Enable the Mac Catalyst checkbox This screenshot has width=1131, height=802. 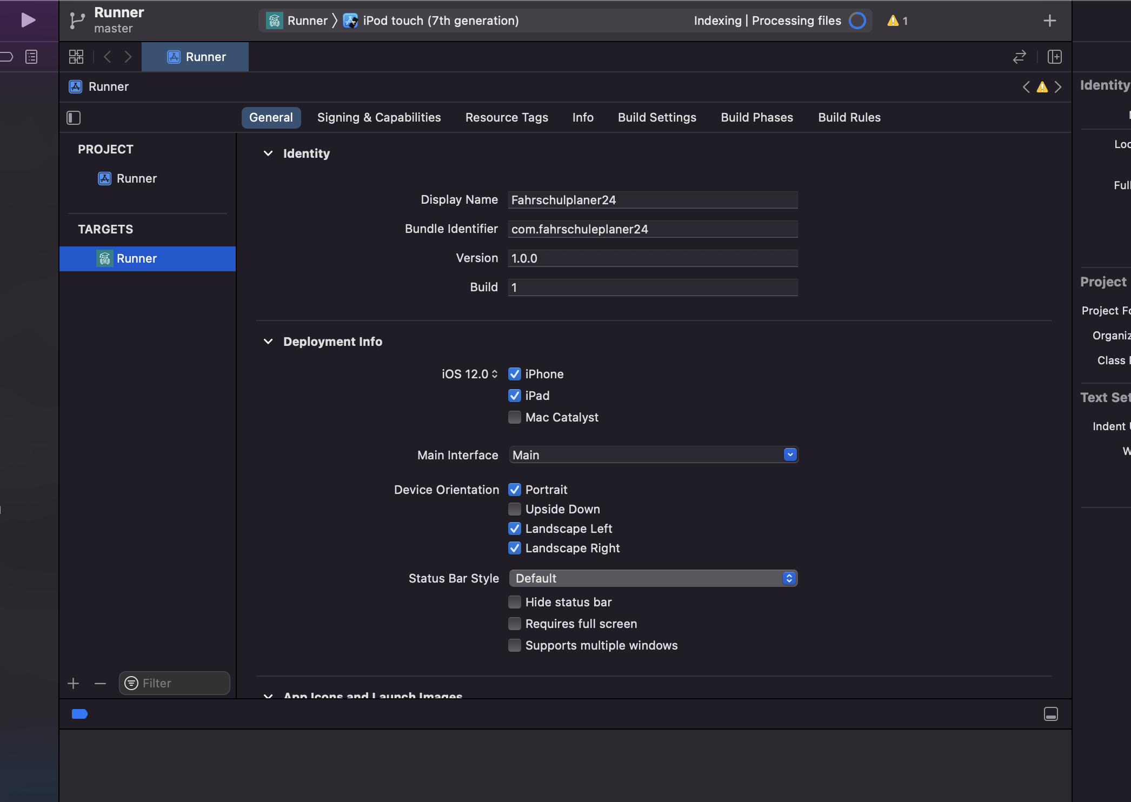pos(515,417)
